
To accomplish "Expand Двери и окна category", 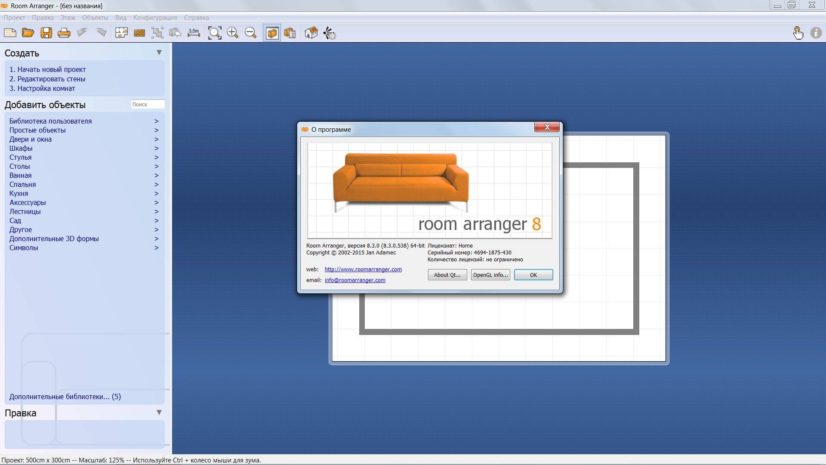I will (x=84, y=139).
